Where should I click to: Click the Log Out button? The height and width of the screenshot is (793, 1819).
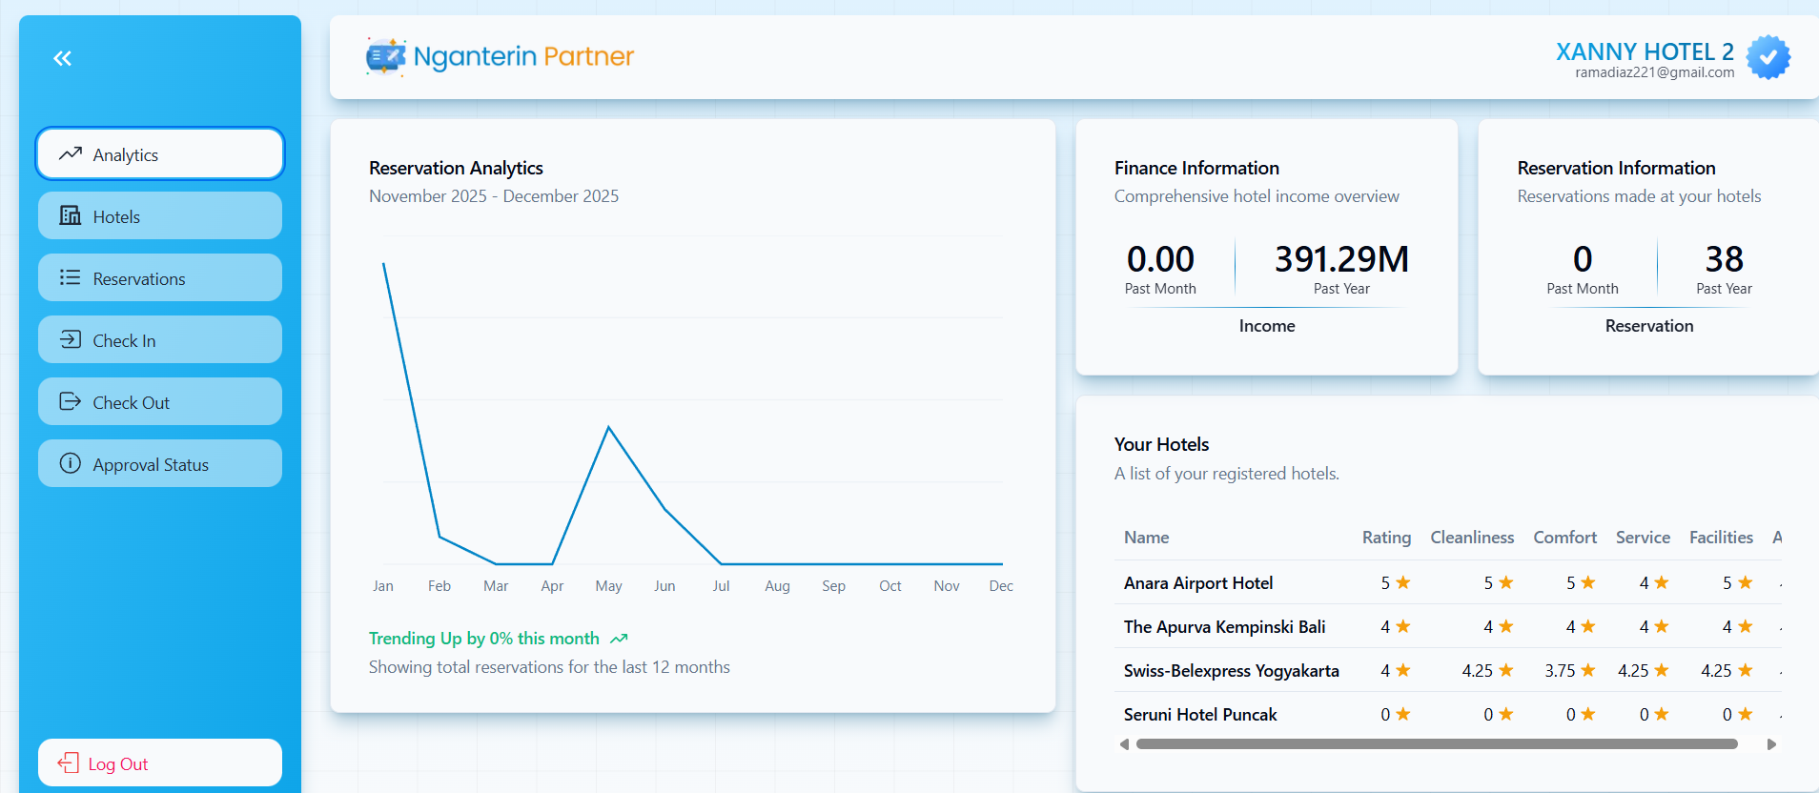point(160,762)
